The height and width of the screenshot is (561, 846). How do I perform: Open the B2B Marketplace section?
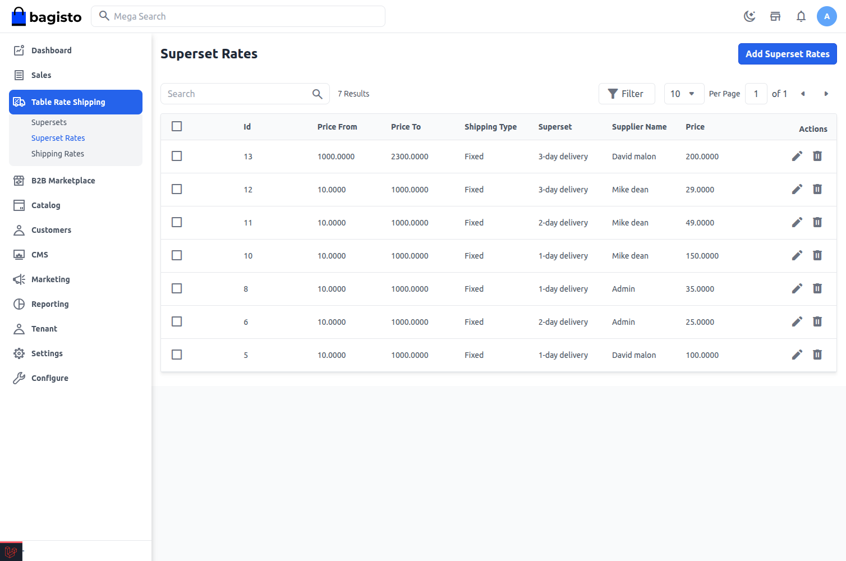(x=63, y=180)
